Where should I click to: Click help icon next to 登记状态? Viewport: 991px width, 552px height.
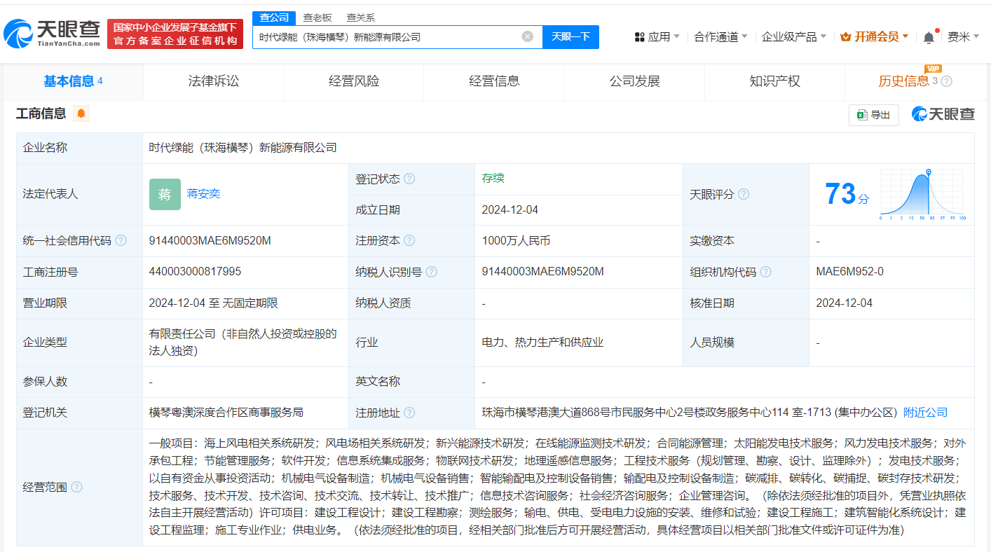pyautogui.click(x=409, y=179)
